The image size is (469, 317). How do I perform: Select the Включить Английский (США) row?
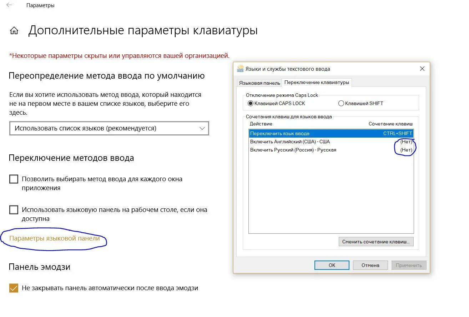click(x=331, y=142)
